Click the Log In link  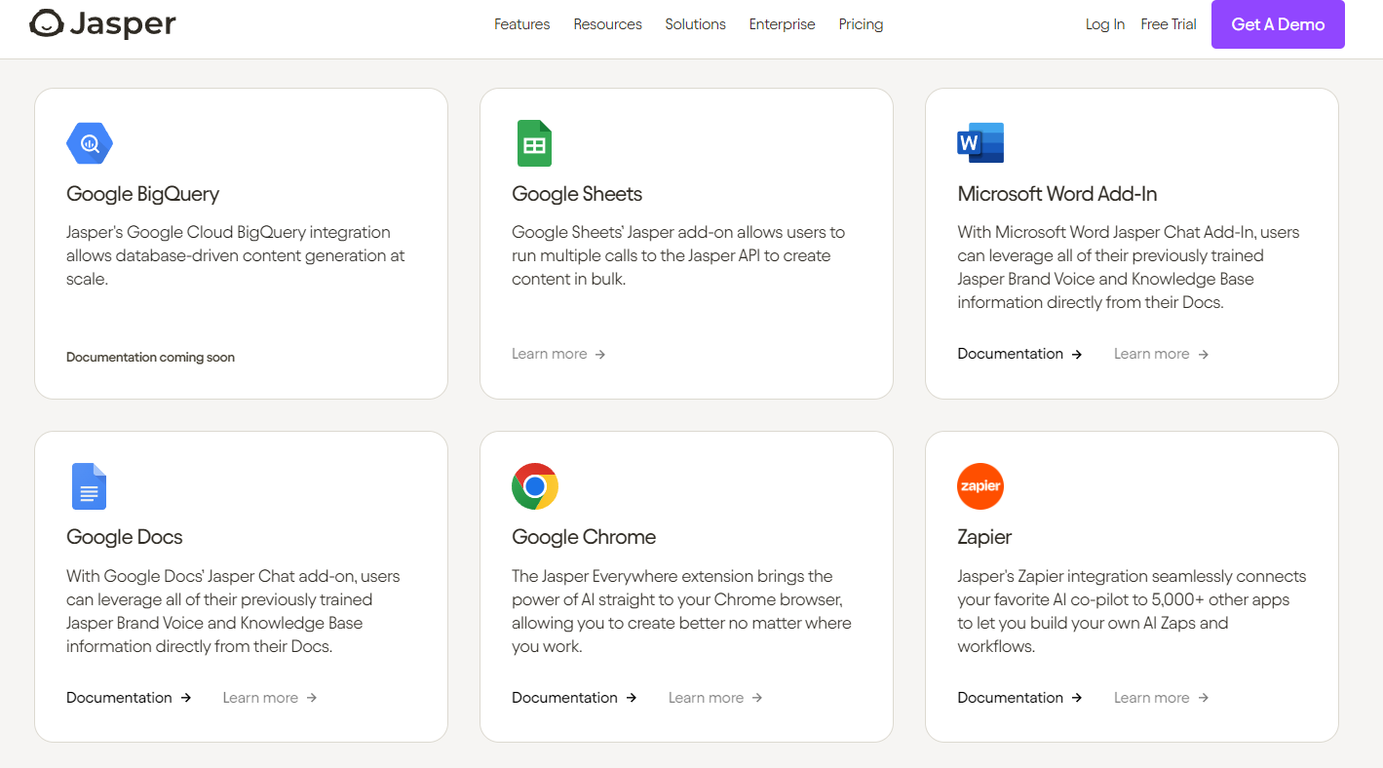[1105, 24]
